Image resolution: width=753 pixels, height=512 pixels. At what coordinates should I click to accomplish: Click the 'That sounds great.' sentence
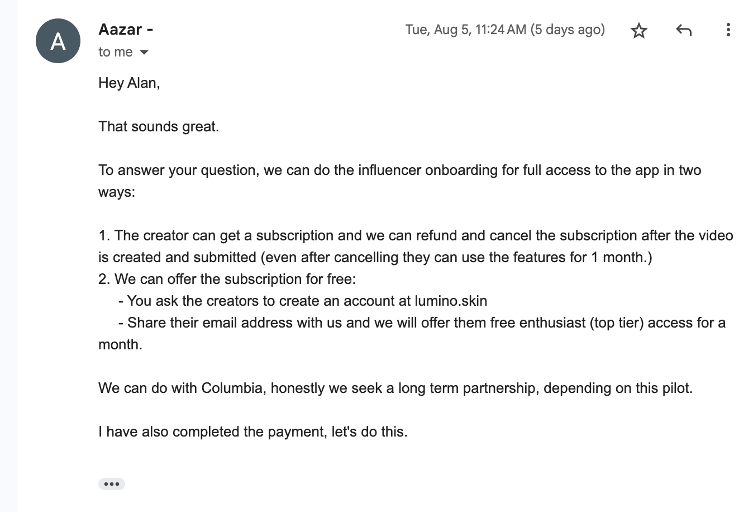pos(159,127)
